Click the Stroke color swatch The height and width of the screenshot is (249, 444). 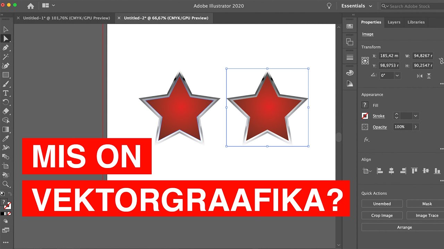click(365, 116)
